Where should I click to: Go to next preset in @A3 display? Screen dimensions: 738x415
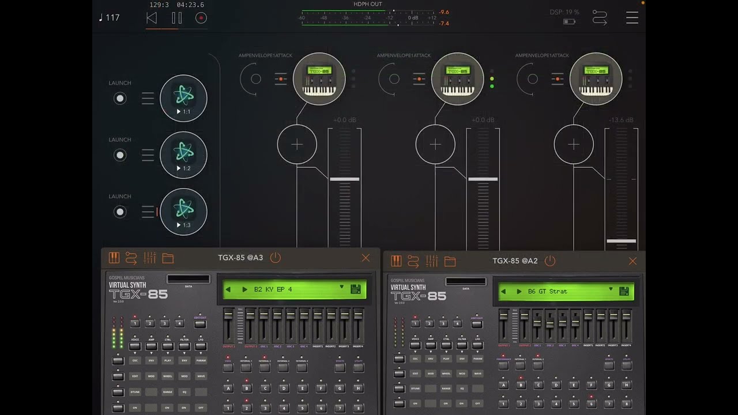pyautogui.click(x=244, y=289)
